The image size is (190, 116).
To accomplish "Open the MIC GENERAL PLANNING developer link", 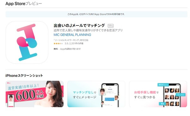I will [x=72, y=35].
